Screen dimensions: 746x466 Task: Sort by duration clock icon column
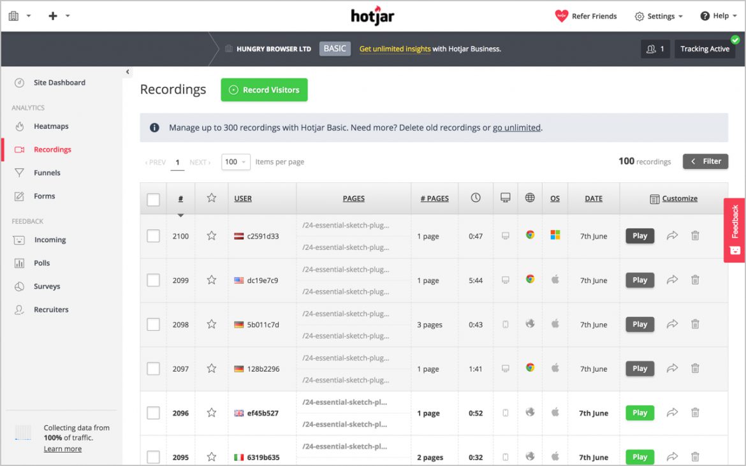(476, 198)
